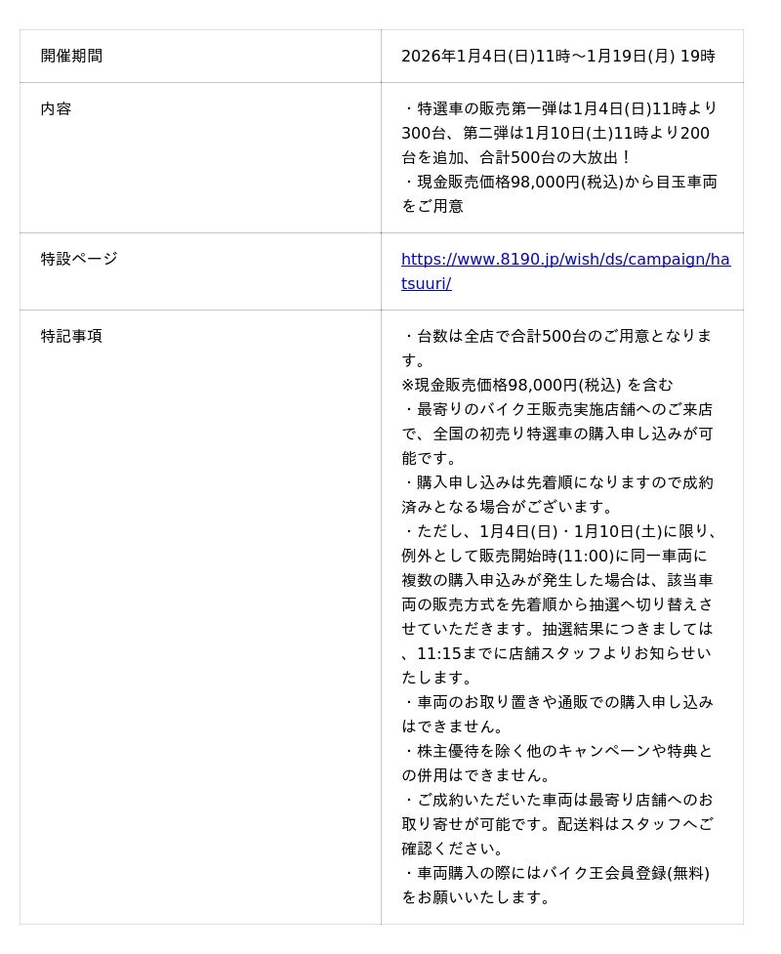Select the 2026年1月4日 date range text

pyautogui.click(x=557, y=56)
